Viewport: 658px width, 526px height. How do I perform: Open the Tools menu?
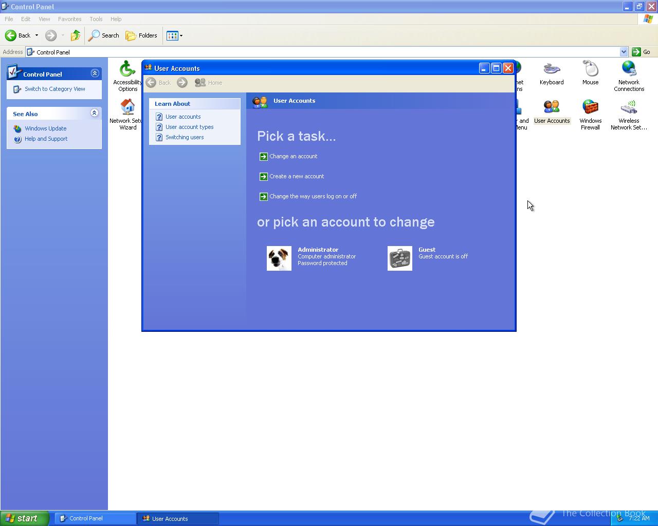[x=96, y=19]
